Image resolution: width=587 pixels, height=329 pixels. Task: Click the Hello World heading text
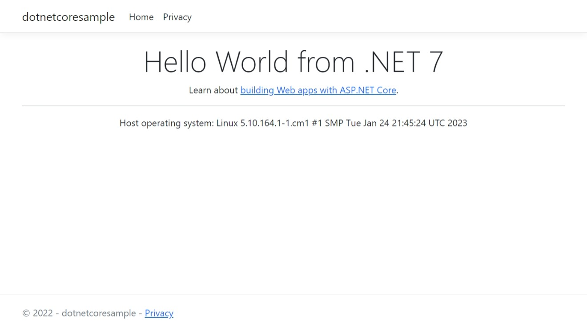pyautogui.click(x=293, y=62)
